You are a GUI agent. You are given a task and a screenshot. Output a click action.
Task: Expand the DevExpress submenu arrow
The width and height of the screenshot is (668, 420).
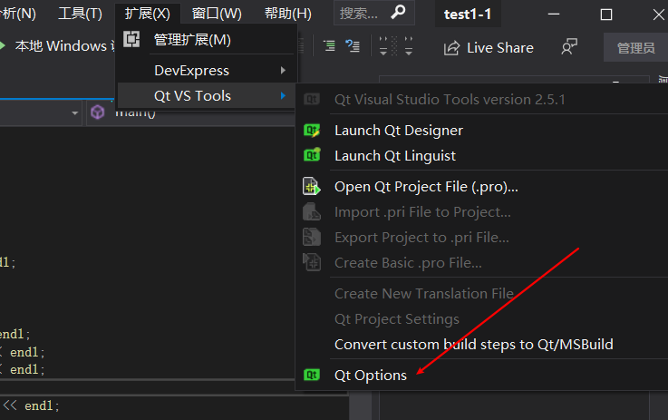[x=283, y=71]
